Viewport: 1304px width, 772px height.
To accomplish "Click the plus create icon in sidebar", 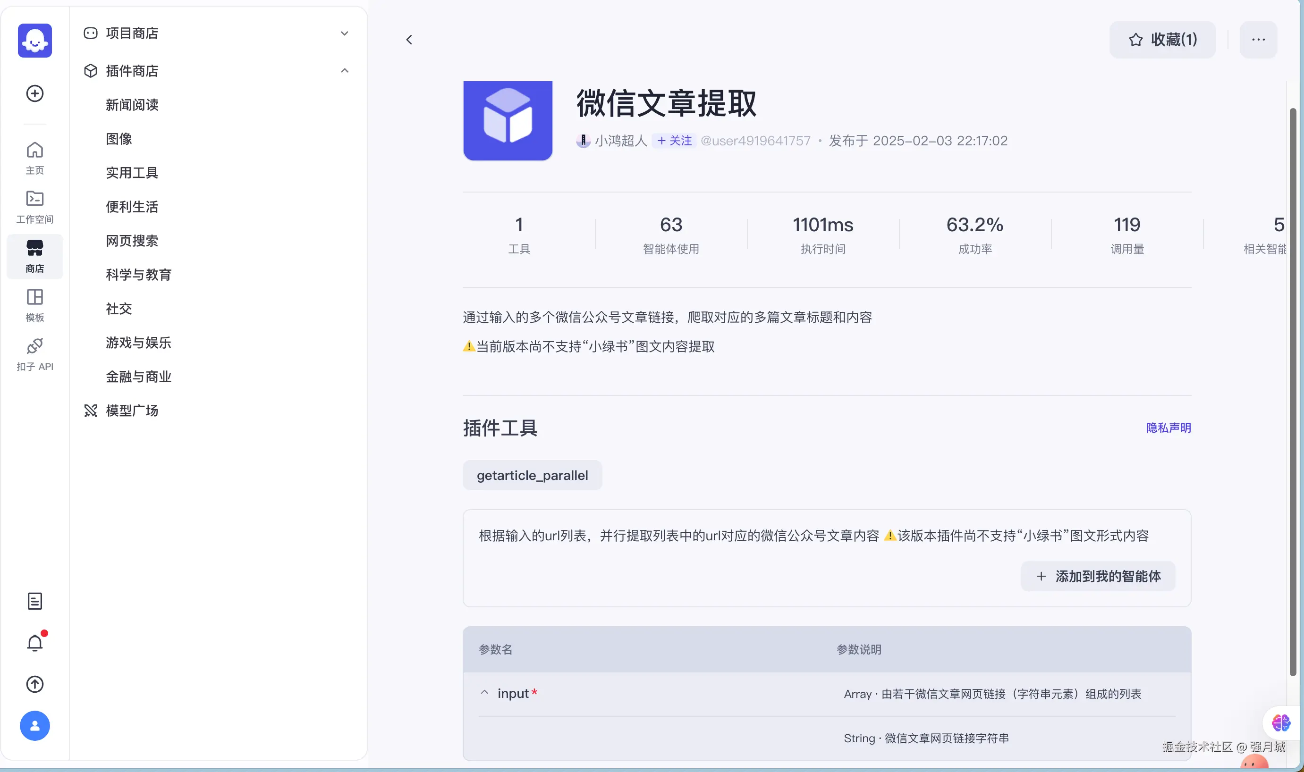I will 34,93.
